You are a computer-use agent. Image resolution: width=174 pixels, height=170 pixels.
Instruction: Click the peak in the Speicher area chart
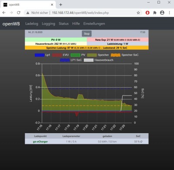(42, 73)
